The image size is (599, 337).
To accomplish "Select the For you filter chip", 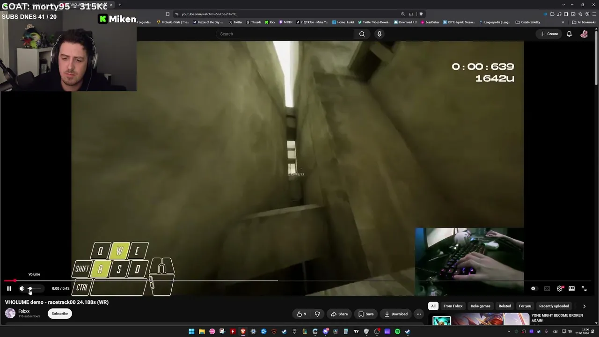I will tap(525, 306).
